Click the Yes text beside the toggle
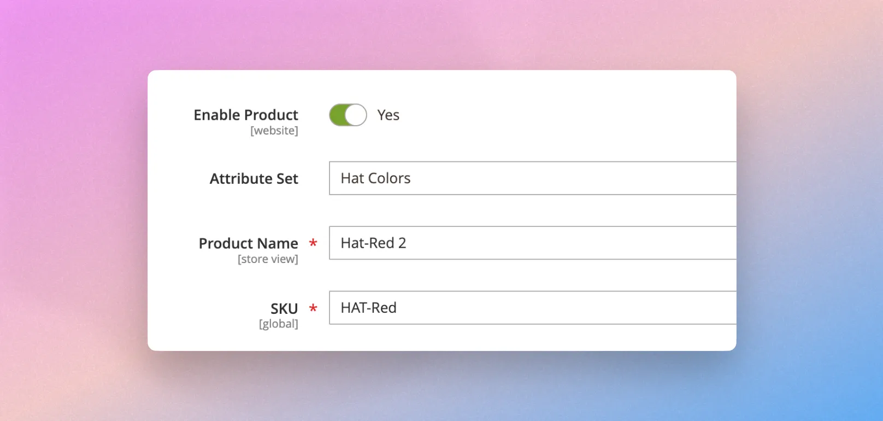The image size is (883, 421). (388, 115)
